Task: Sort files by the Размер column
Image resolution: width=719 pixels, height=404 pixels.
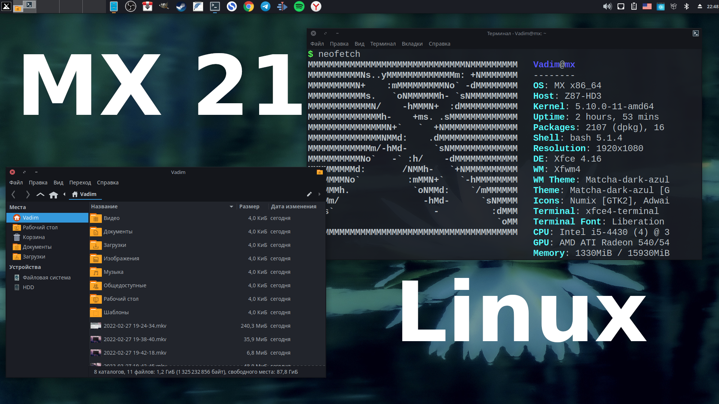Action: pyautogui.click(x=252, y=206)
